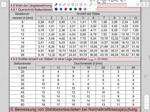Choose the red pen color
This screenshot has width=150, height=112.
66,9
